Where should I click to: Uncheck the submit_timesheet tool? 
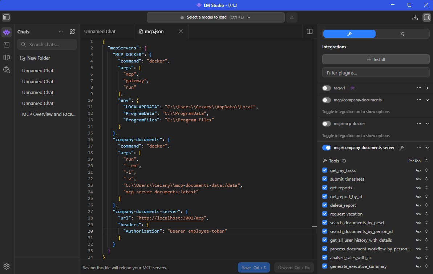[x=325, y=179]
